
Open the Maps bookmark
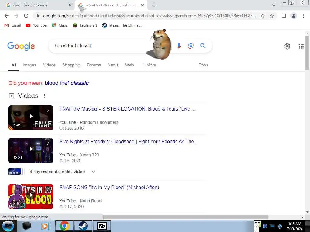click(x=60, y=25)
